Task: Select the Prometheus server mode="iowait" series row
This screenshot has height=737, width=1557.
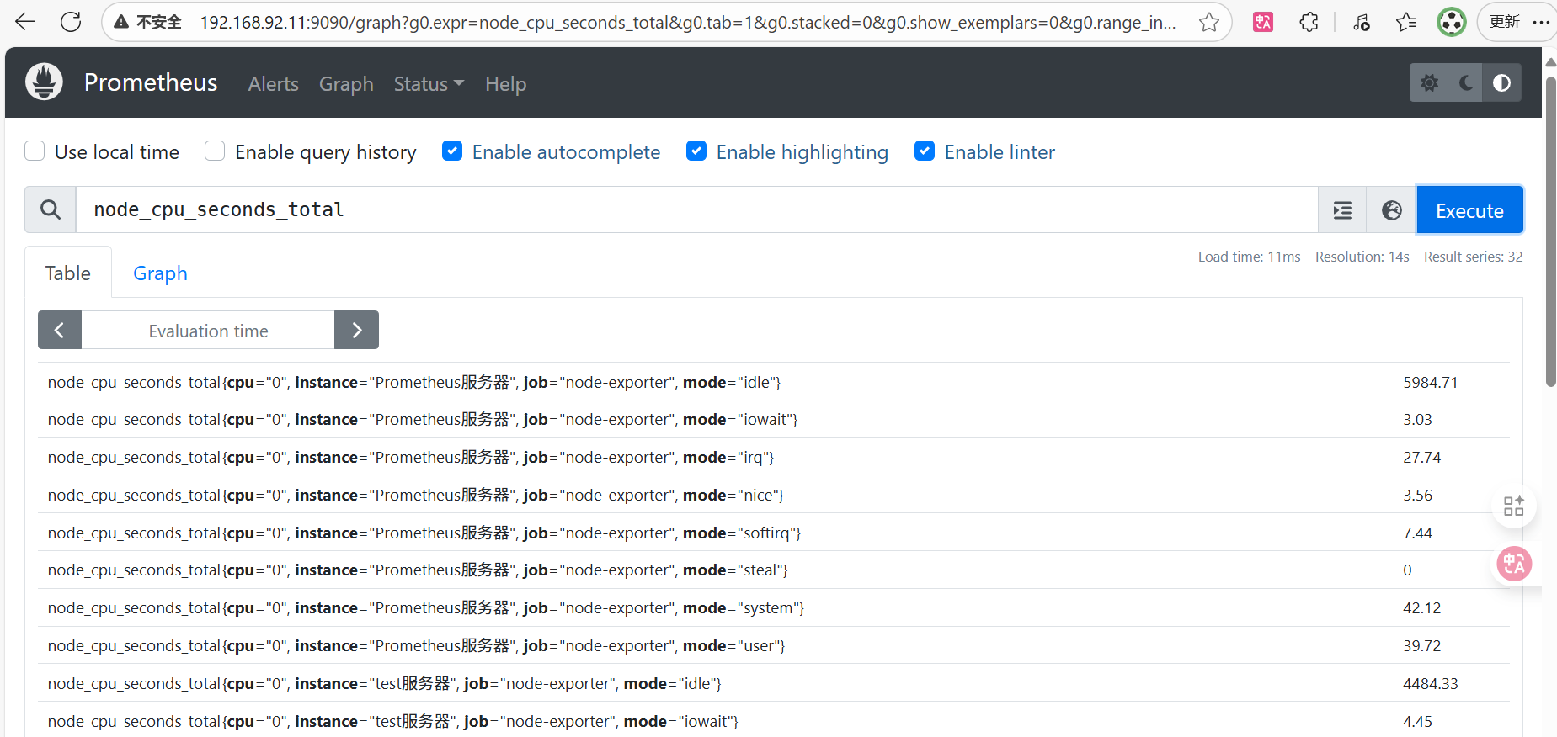Action: 773,419
